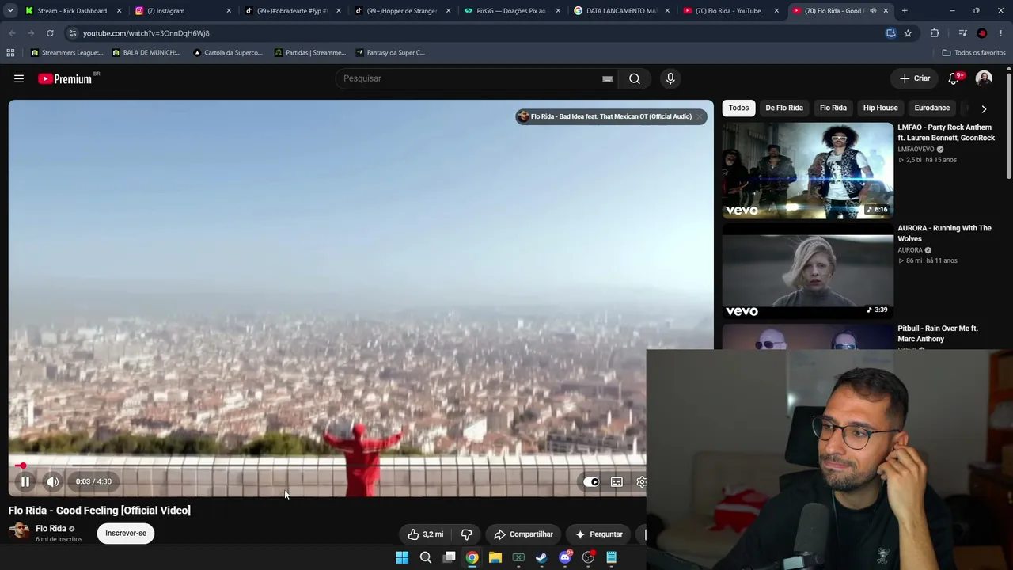Toggle autoplay switch in player

coord(591,481)
